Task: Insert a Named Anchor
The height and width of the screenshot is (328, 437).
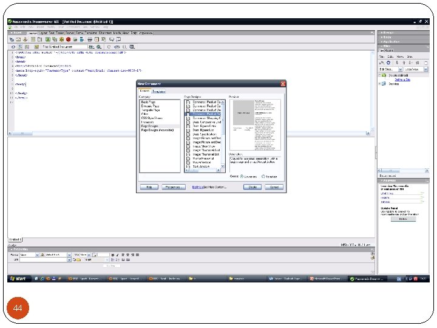Action: point(25,39)
